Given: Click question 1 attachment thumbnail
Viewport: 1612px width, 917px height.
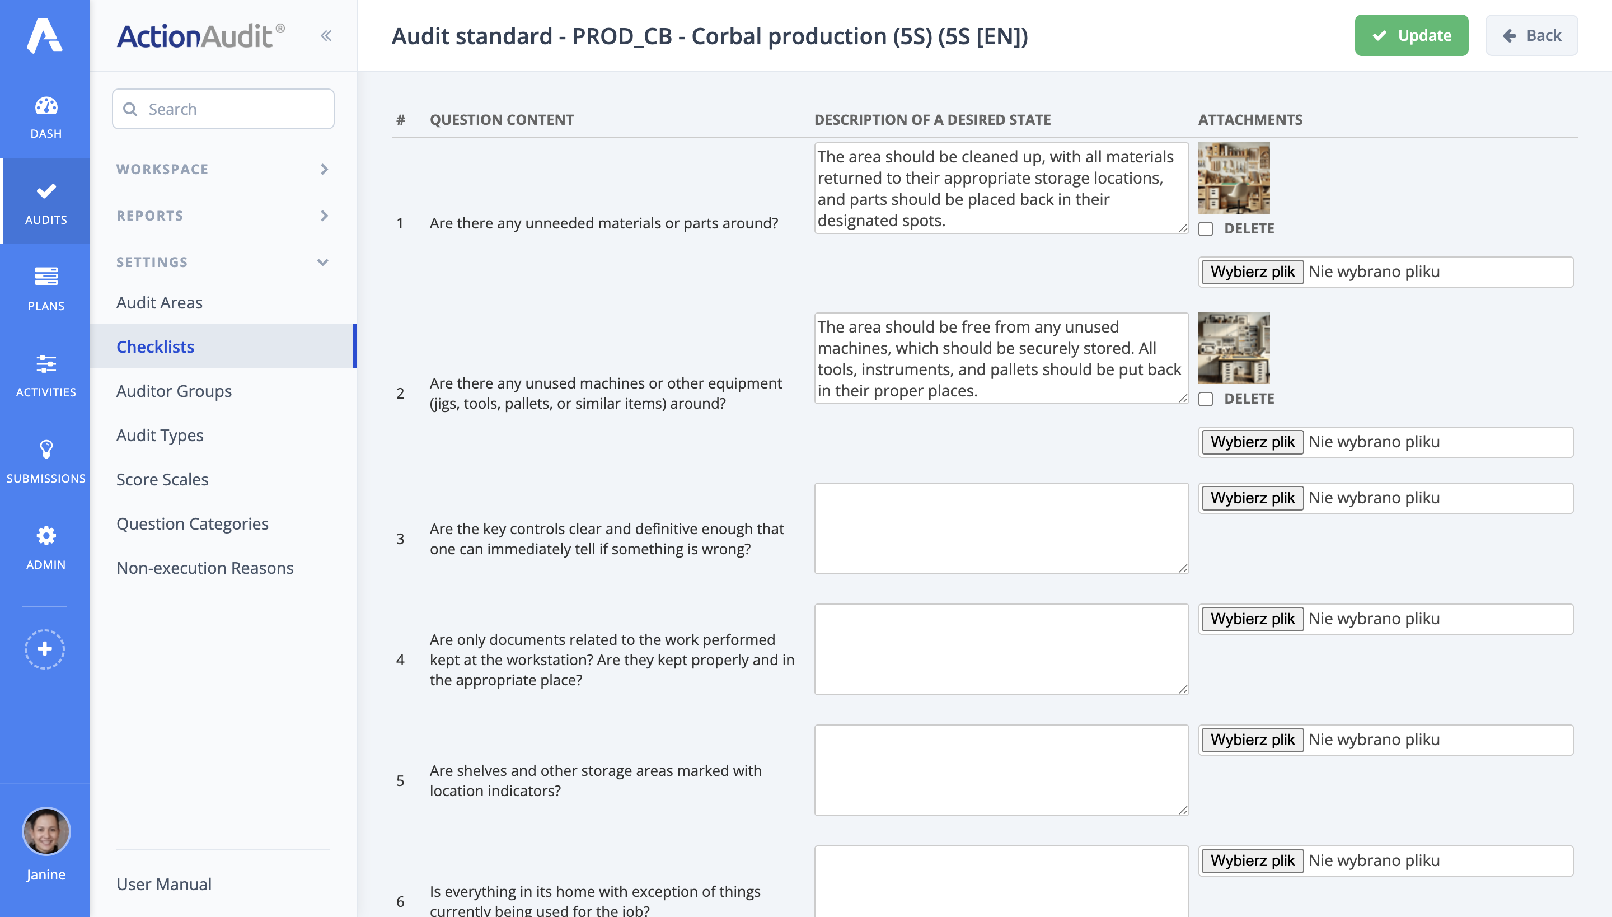Looking at the screenshot, I should pos(1234,178).
